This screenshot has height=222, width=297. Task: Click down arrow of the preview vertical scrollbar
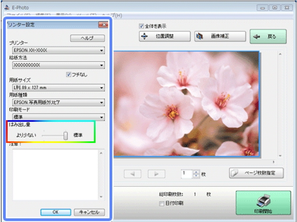pyautogui.click(x=280, y=156)
